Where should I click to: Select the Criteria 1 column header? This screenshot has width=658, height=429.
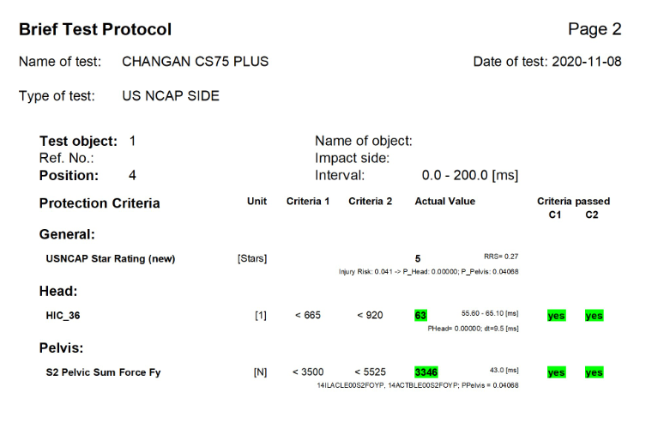pyautogui.click(x=308, y=202)
